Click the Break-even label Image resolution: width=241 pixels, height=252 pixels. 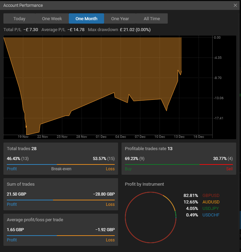tap(61, 169)
